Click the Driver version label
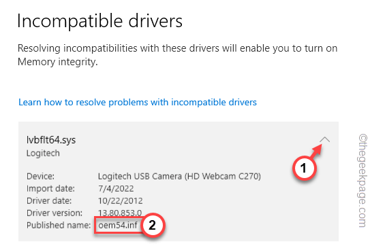This screenshot has width=370, height=246. click(55, 213)
